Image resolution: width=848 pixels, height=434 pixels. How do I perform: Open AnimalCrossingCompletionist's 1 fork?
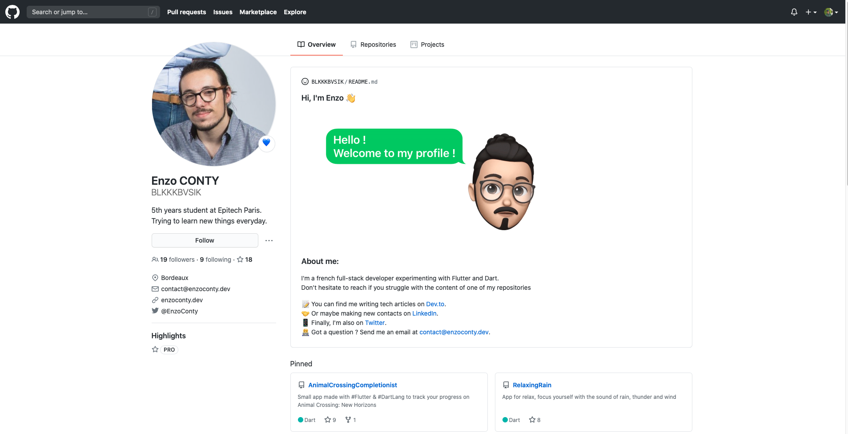click(350, 420)
